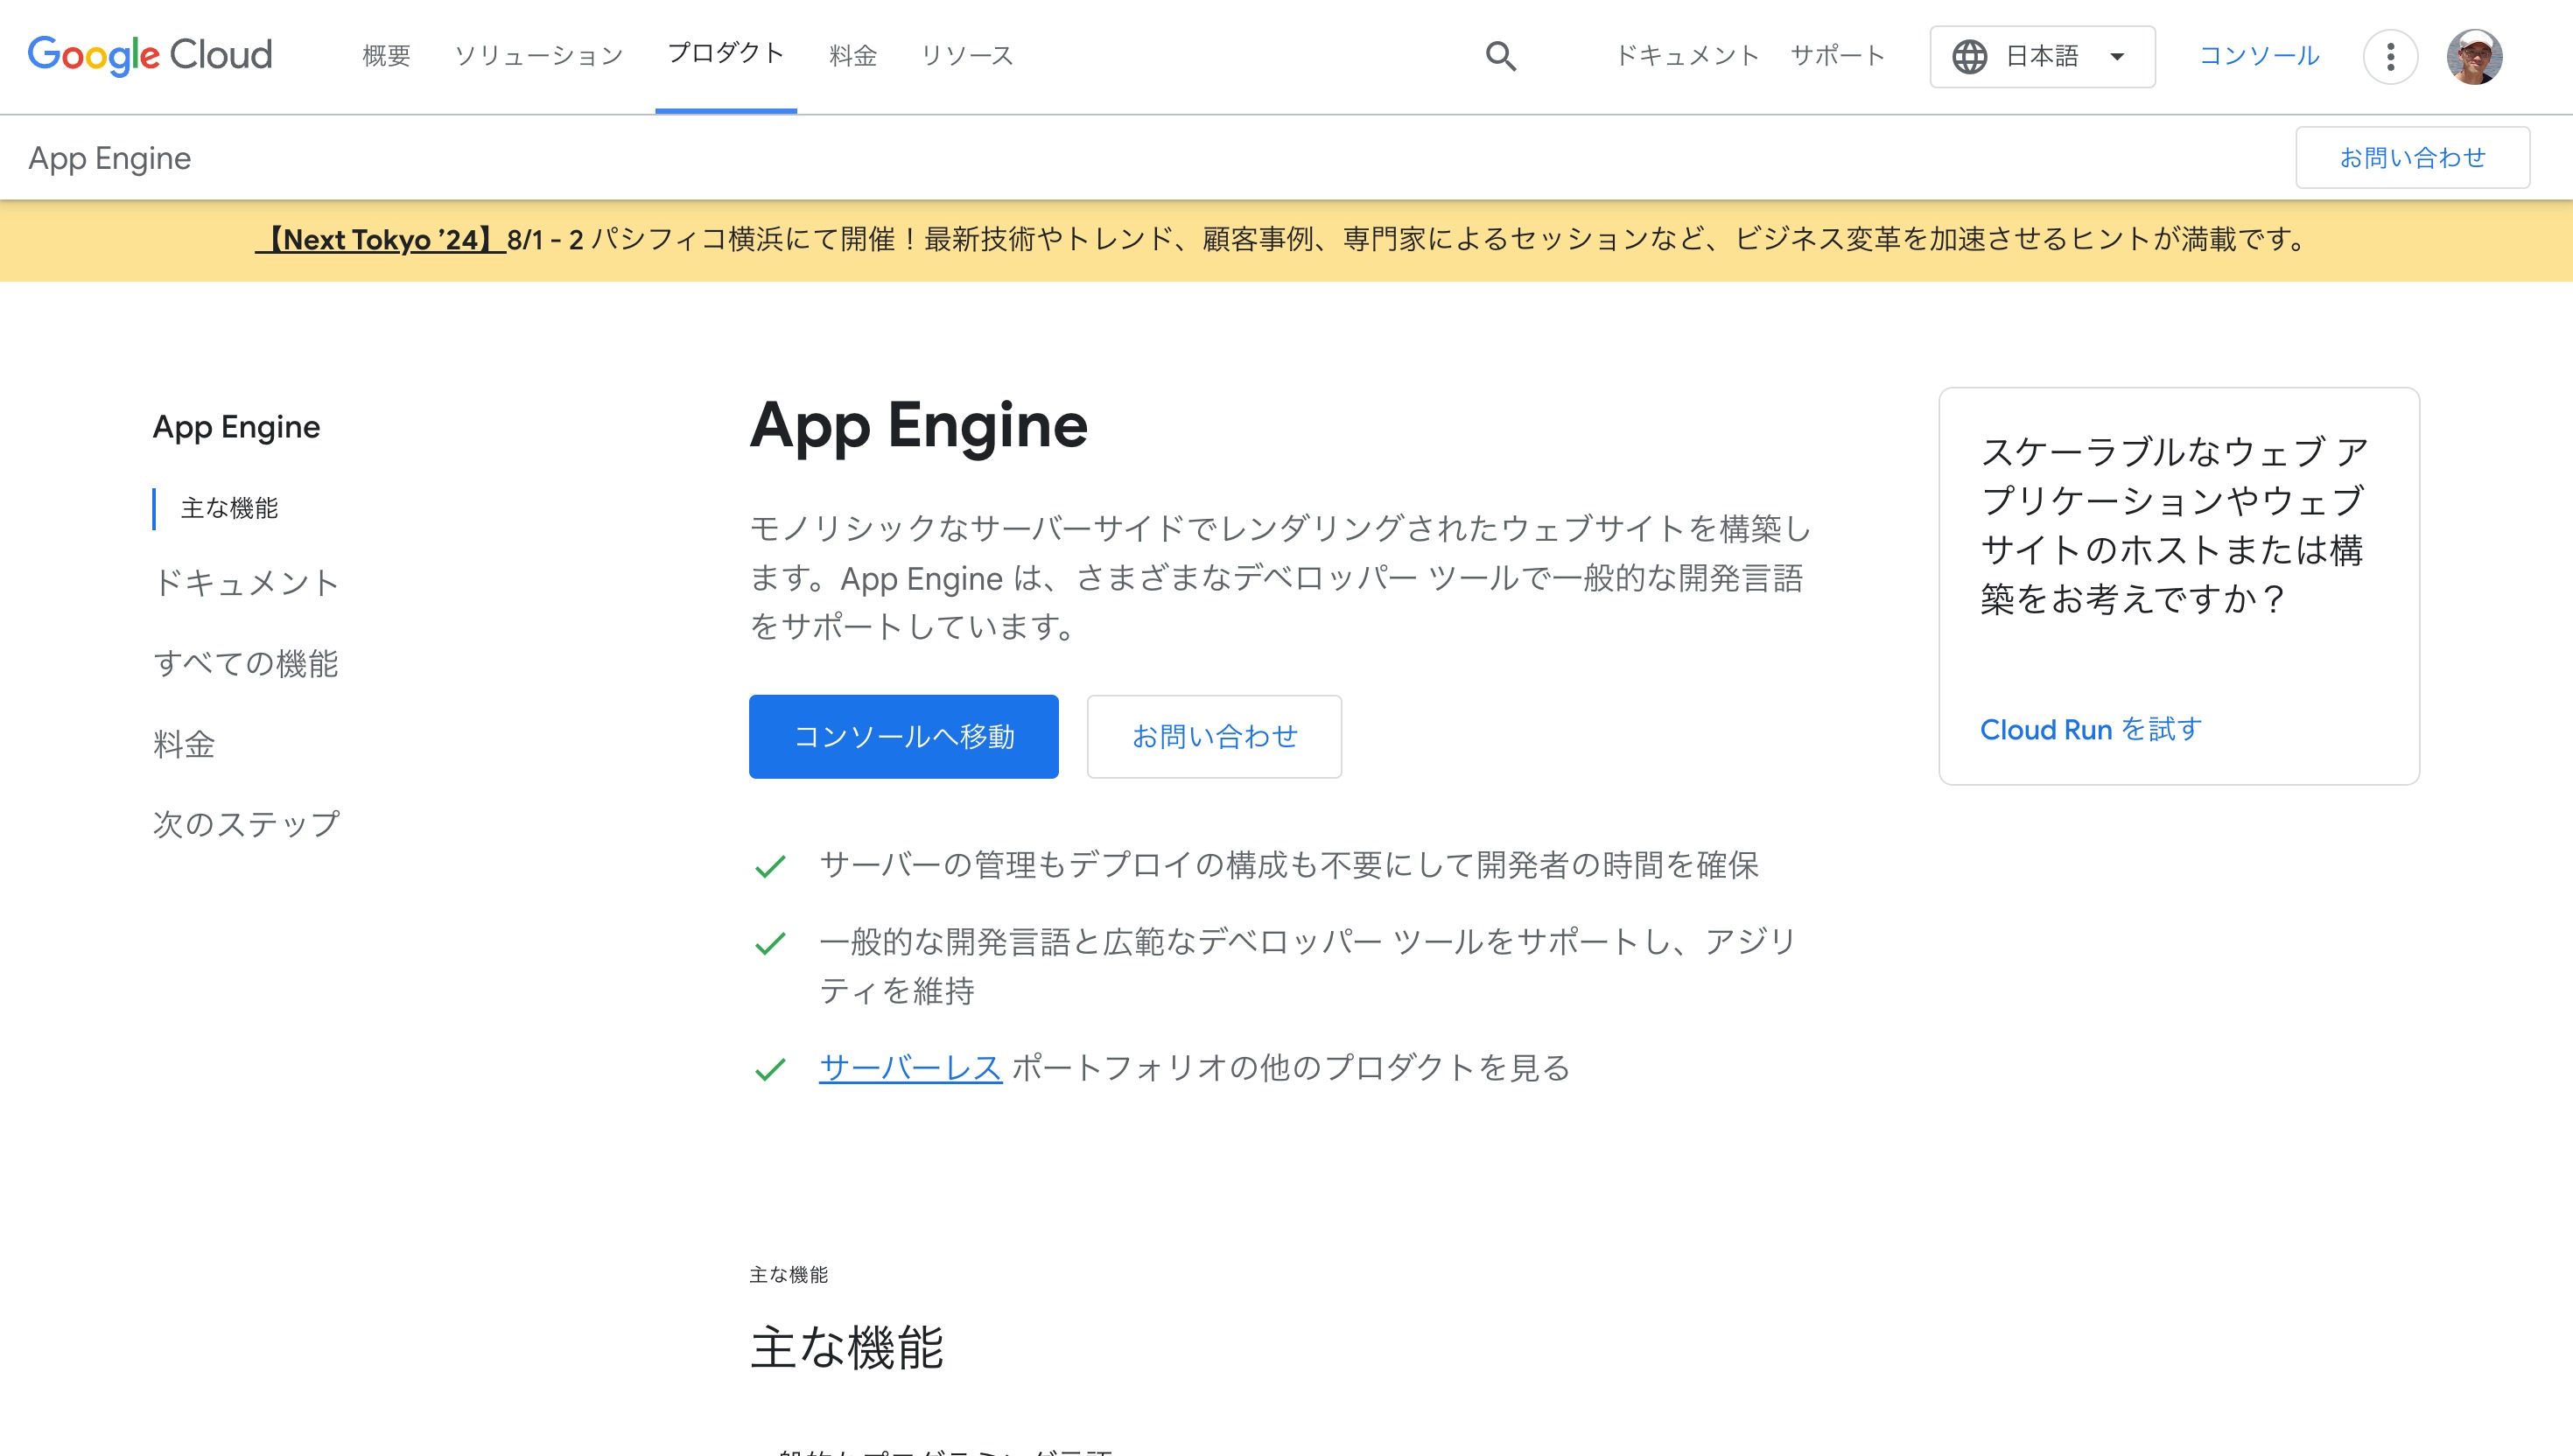This screenshot has width=2573, height=1456.
Task: Click the small 主な機能 label above heading
Action: click(x=788, y=1275)
